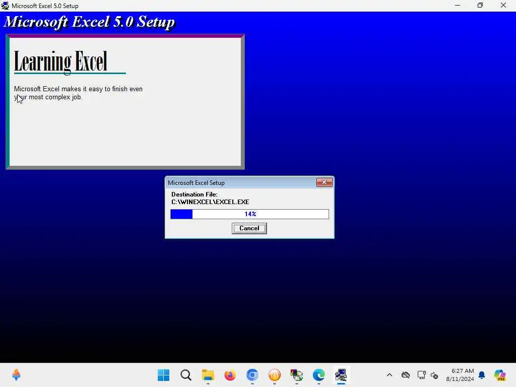
Task: Open the Windows Start menu
Action: click(x=164, y=375)
